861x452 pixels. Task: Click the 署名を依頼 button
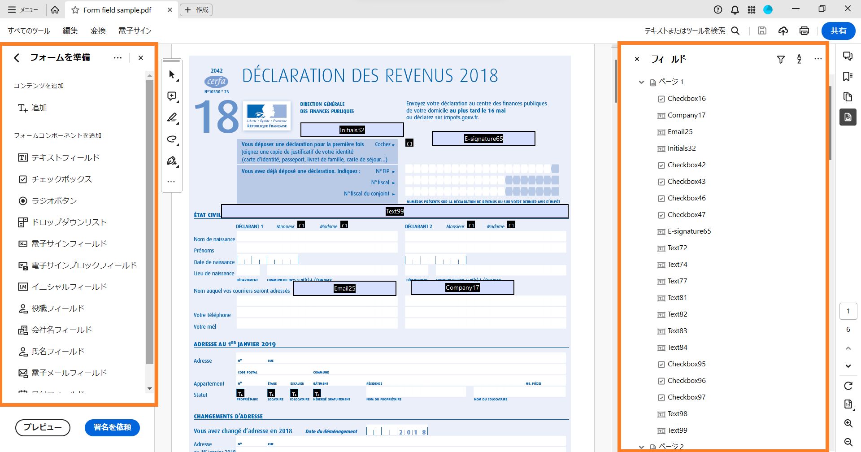point(112,427)
